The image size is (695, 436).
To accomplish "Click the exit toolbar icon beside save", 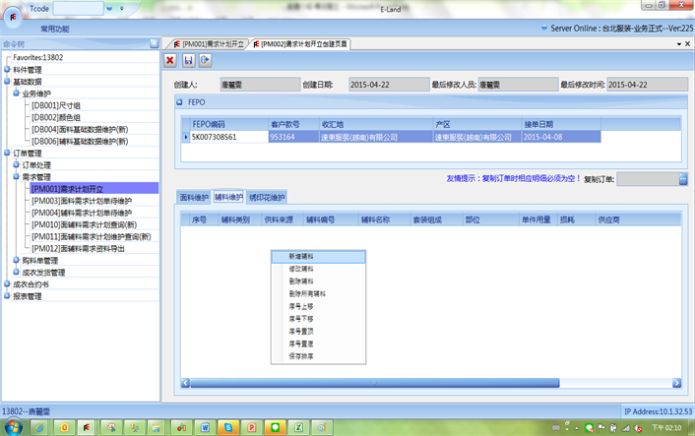I will point(205,61).
